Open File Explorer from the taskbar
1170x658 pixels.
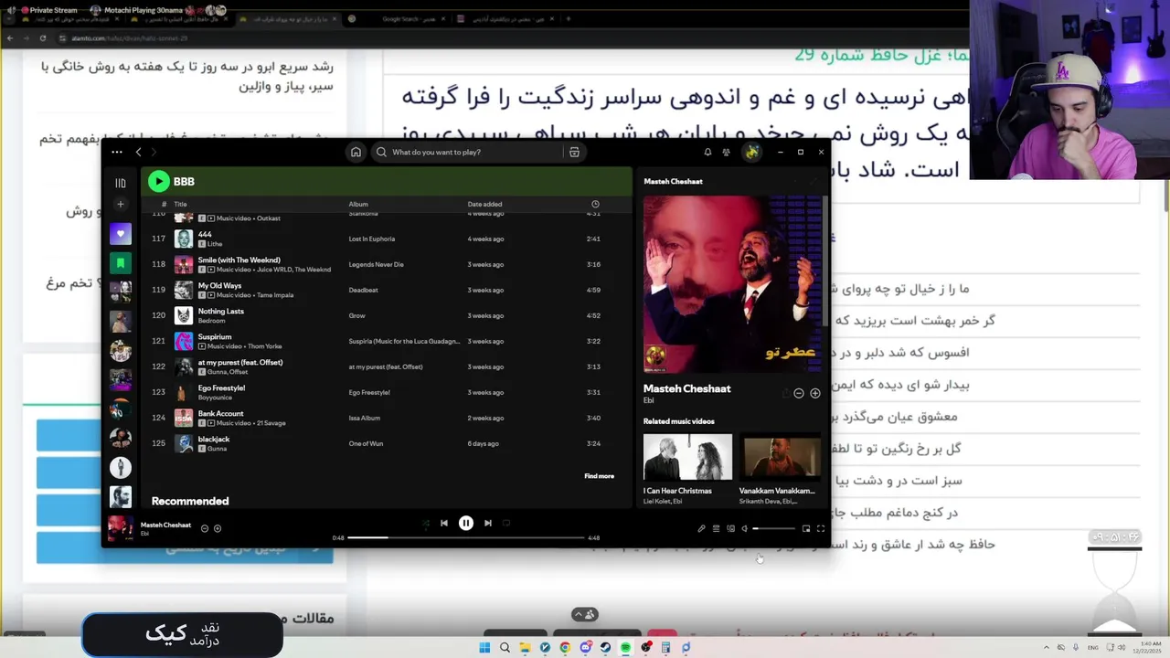525,648
